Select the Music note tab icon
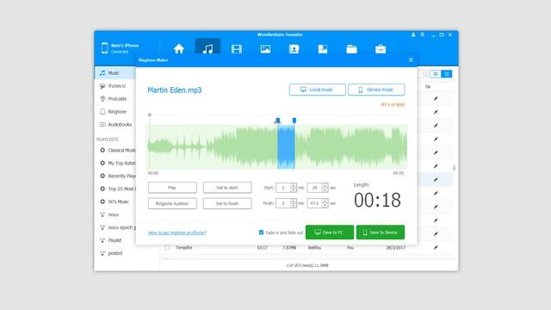This screenshot has height=310, width=551. (207, 49)
